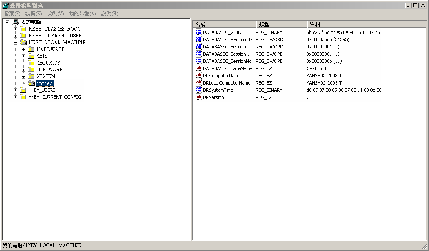Open the 檔案(F) menu
429x251 pixels.
12,14
